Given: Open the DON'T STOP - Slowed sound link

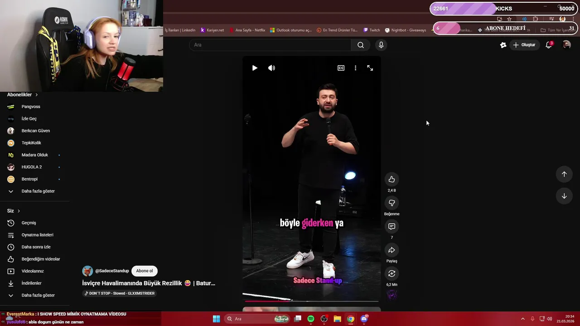Looking at the screenshot, I should point(120,293).
